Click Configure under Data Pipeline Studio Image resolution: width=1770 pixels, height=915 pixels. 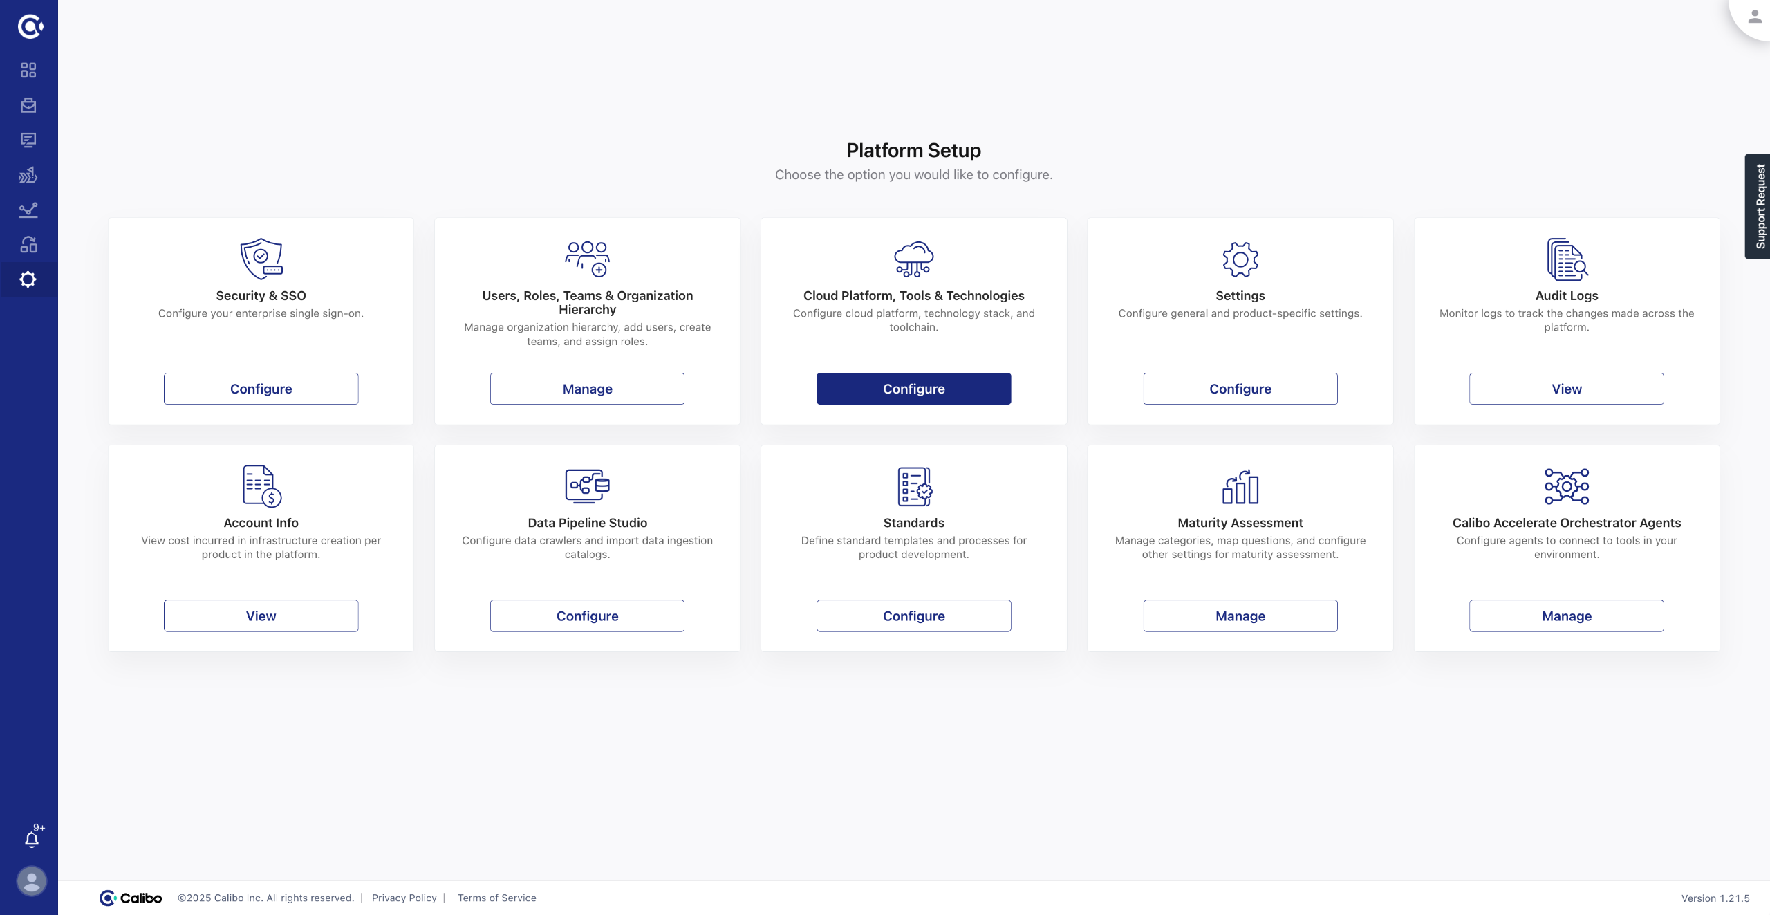pyautogui.click(x=587, y=616)
